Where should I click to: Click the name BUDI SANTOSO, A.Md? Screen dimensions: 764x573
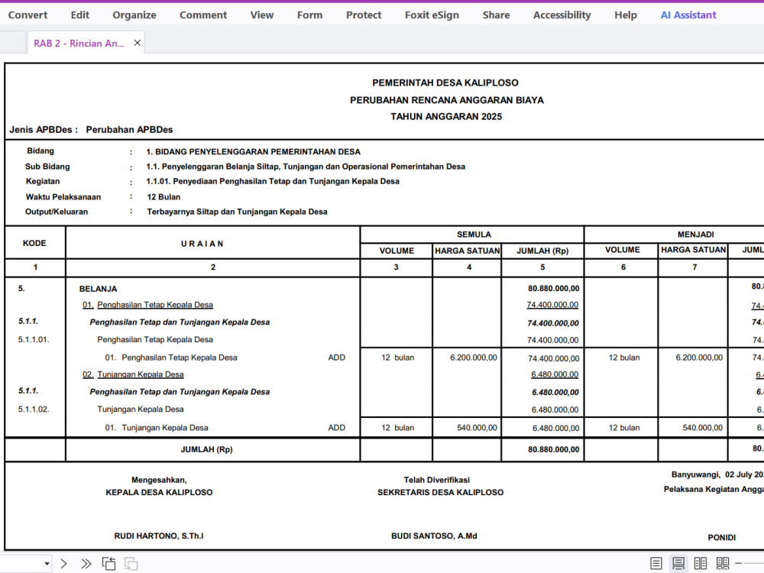[x=434, y=536]
